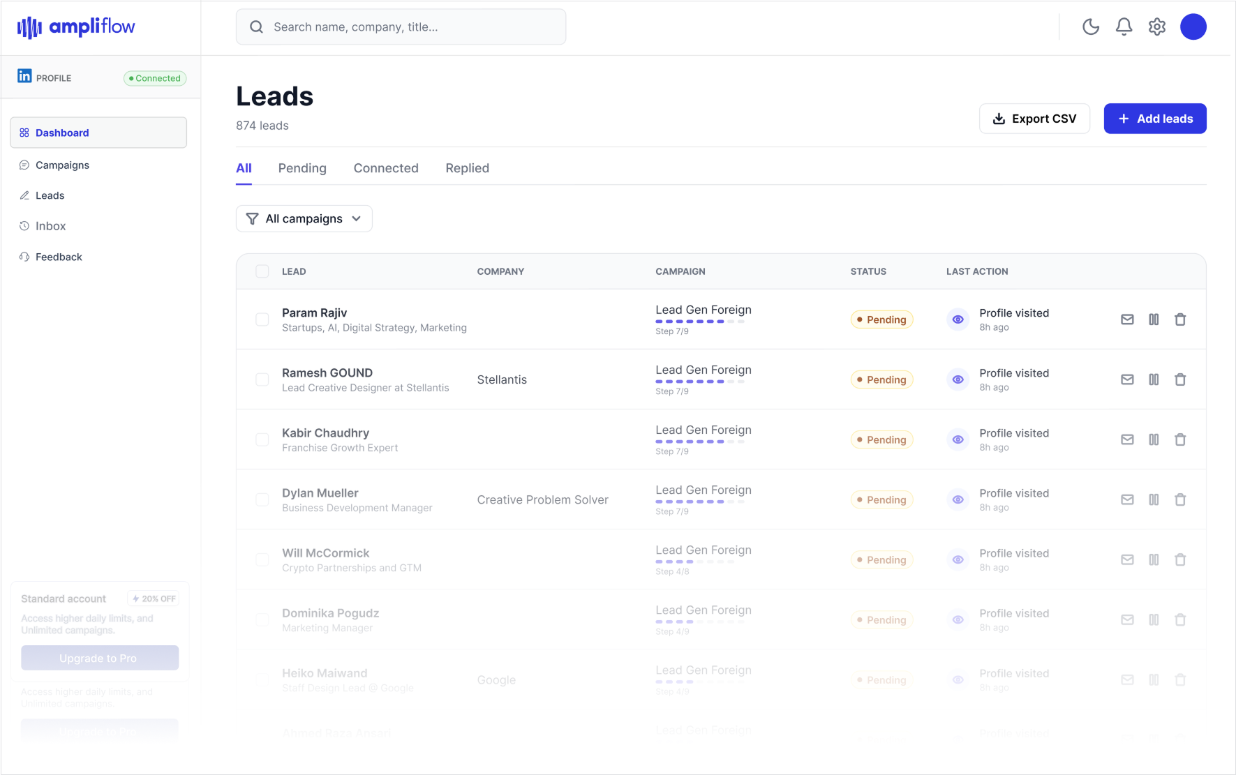Screen dimensions: 1236x775
Task: Click step progress bar for Kabir Chaudhry
Action: click(x=700, y=442)
